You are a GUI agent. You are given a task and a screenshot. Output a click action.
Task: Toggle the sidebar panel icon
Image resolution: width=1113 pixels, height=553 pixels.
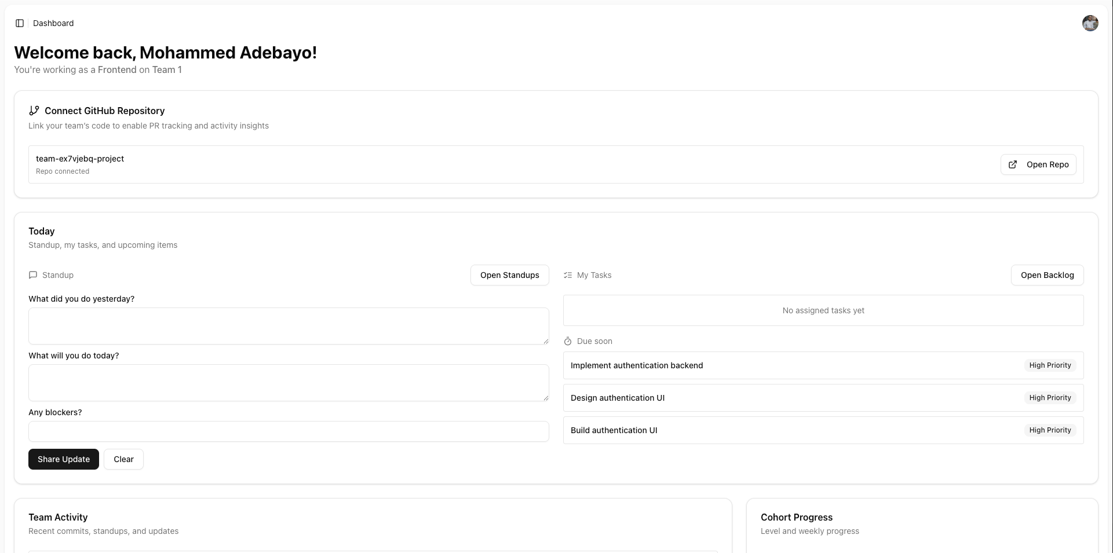tap(20, 23)
